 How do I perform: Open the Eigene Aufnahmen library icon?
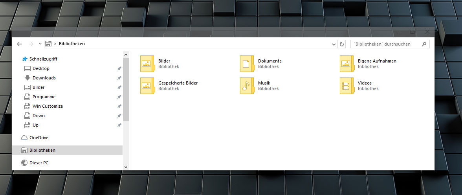pyautogui.click(x=347, y=63)
